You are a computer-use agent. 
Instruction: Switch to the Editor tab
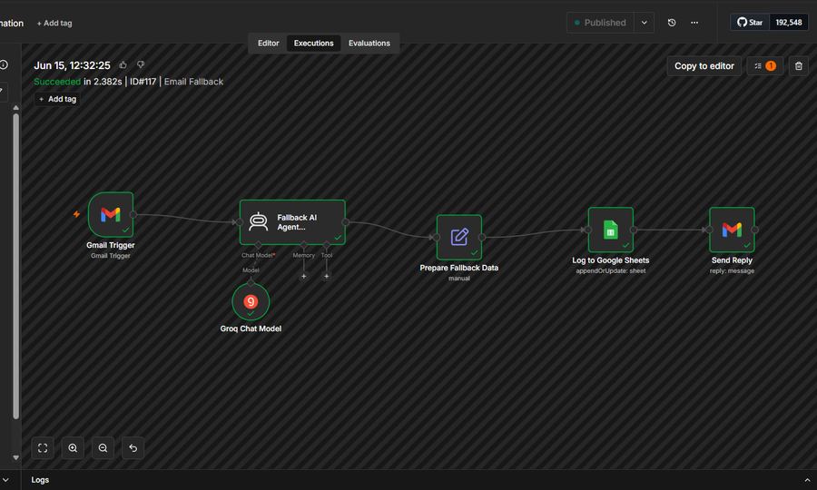[269, 44]
